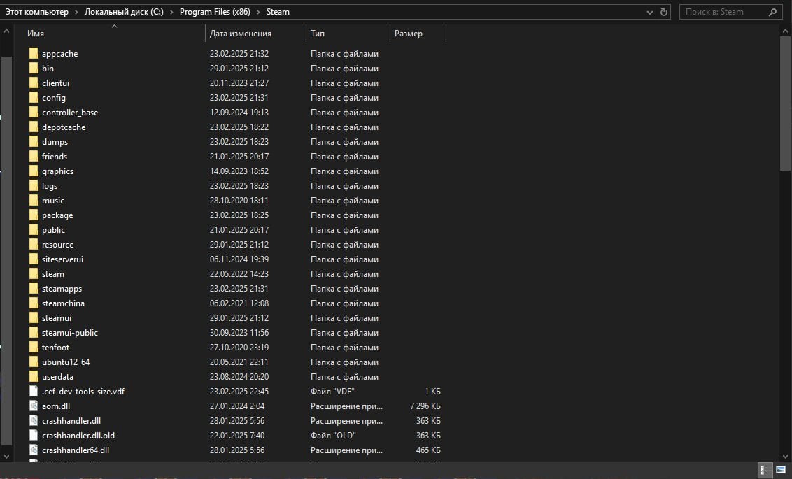Expand chevron after Program Files (x86) breadcrumb
This screenshot has height=479, width=792.
(x=258, y=12)
